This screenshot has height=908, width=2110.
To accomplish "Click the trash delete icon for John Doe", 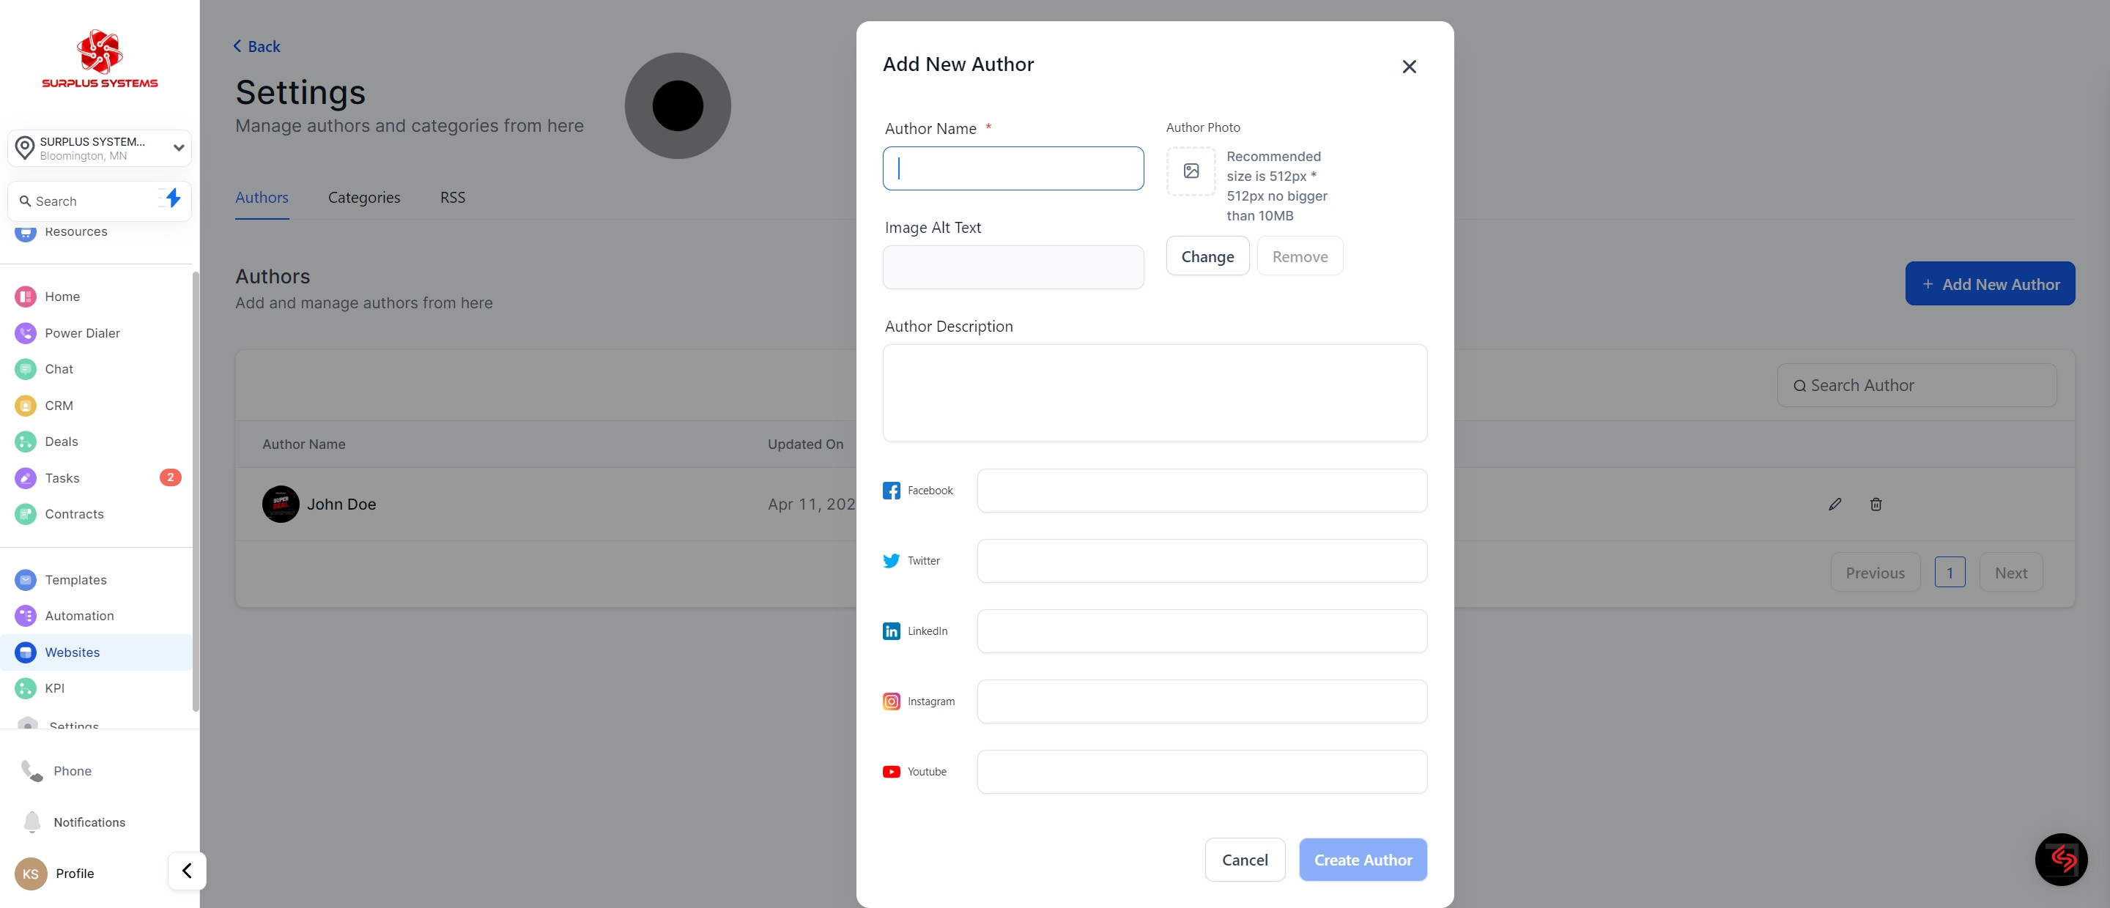I will tap(1876, 505).
